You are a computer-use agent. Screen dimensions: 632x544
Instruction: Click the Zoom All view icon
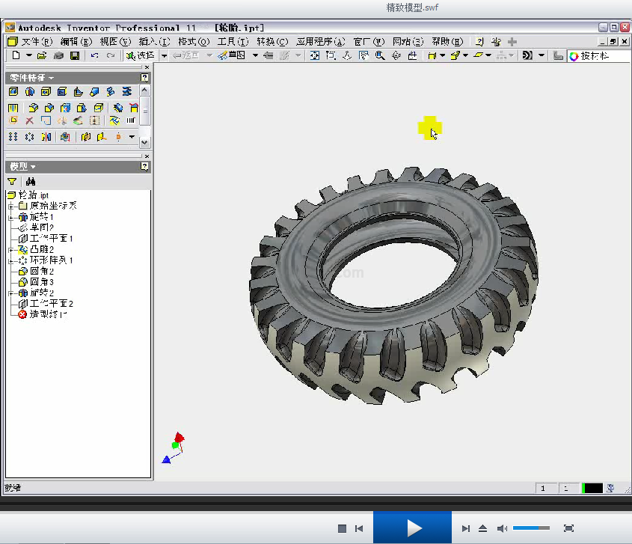click(x=314, y=55)
